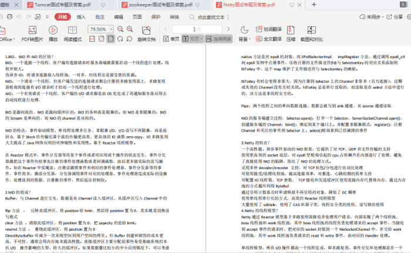Click the export-to-Word quick access icon
This screenshot has height=253, width=411.
click(38, 17)
